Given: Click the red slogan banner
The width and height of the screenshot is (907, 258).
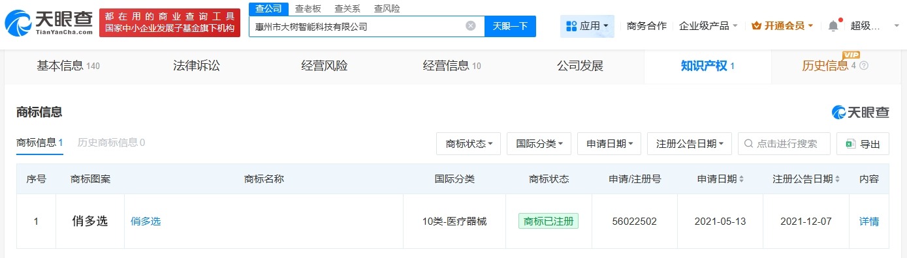Looking at the screenshot, I should (x=170, y=23).
